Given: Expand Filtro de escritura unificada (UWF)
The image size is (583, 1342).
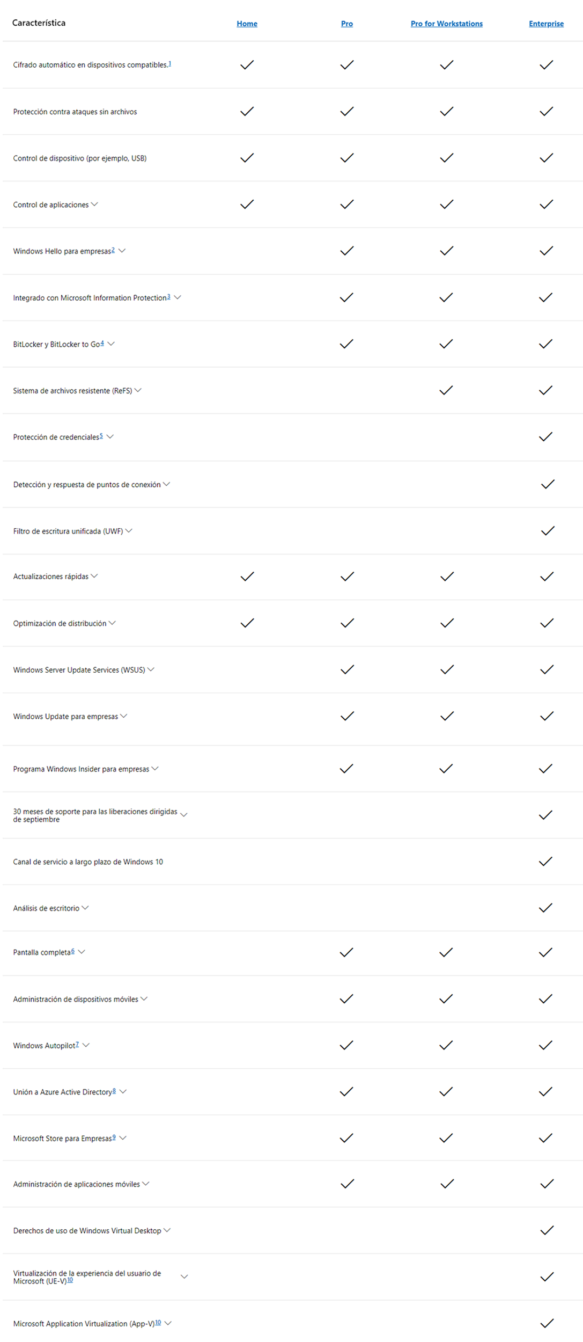Looking at the screenshot, I should coord(129,530).
